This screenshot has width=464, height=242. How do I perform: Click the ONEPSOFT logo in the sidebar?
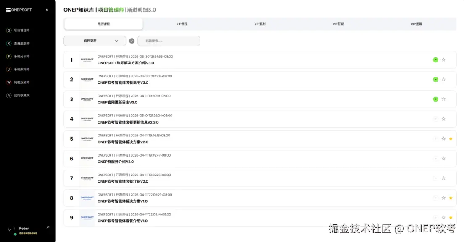tap(19, 10)
